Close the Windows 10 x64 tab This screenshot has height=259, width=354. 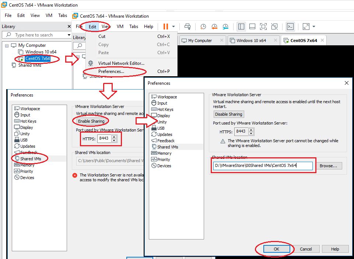pos(276,41)
